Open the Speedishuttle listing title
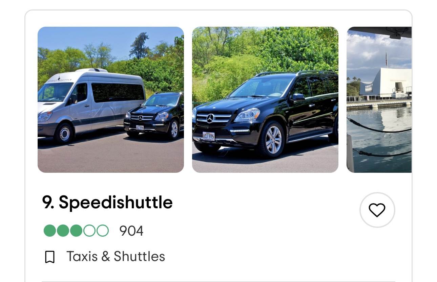 coord(107,202)
